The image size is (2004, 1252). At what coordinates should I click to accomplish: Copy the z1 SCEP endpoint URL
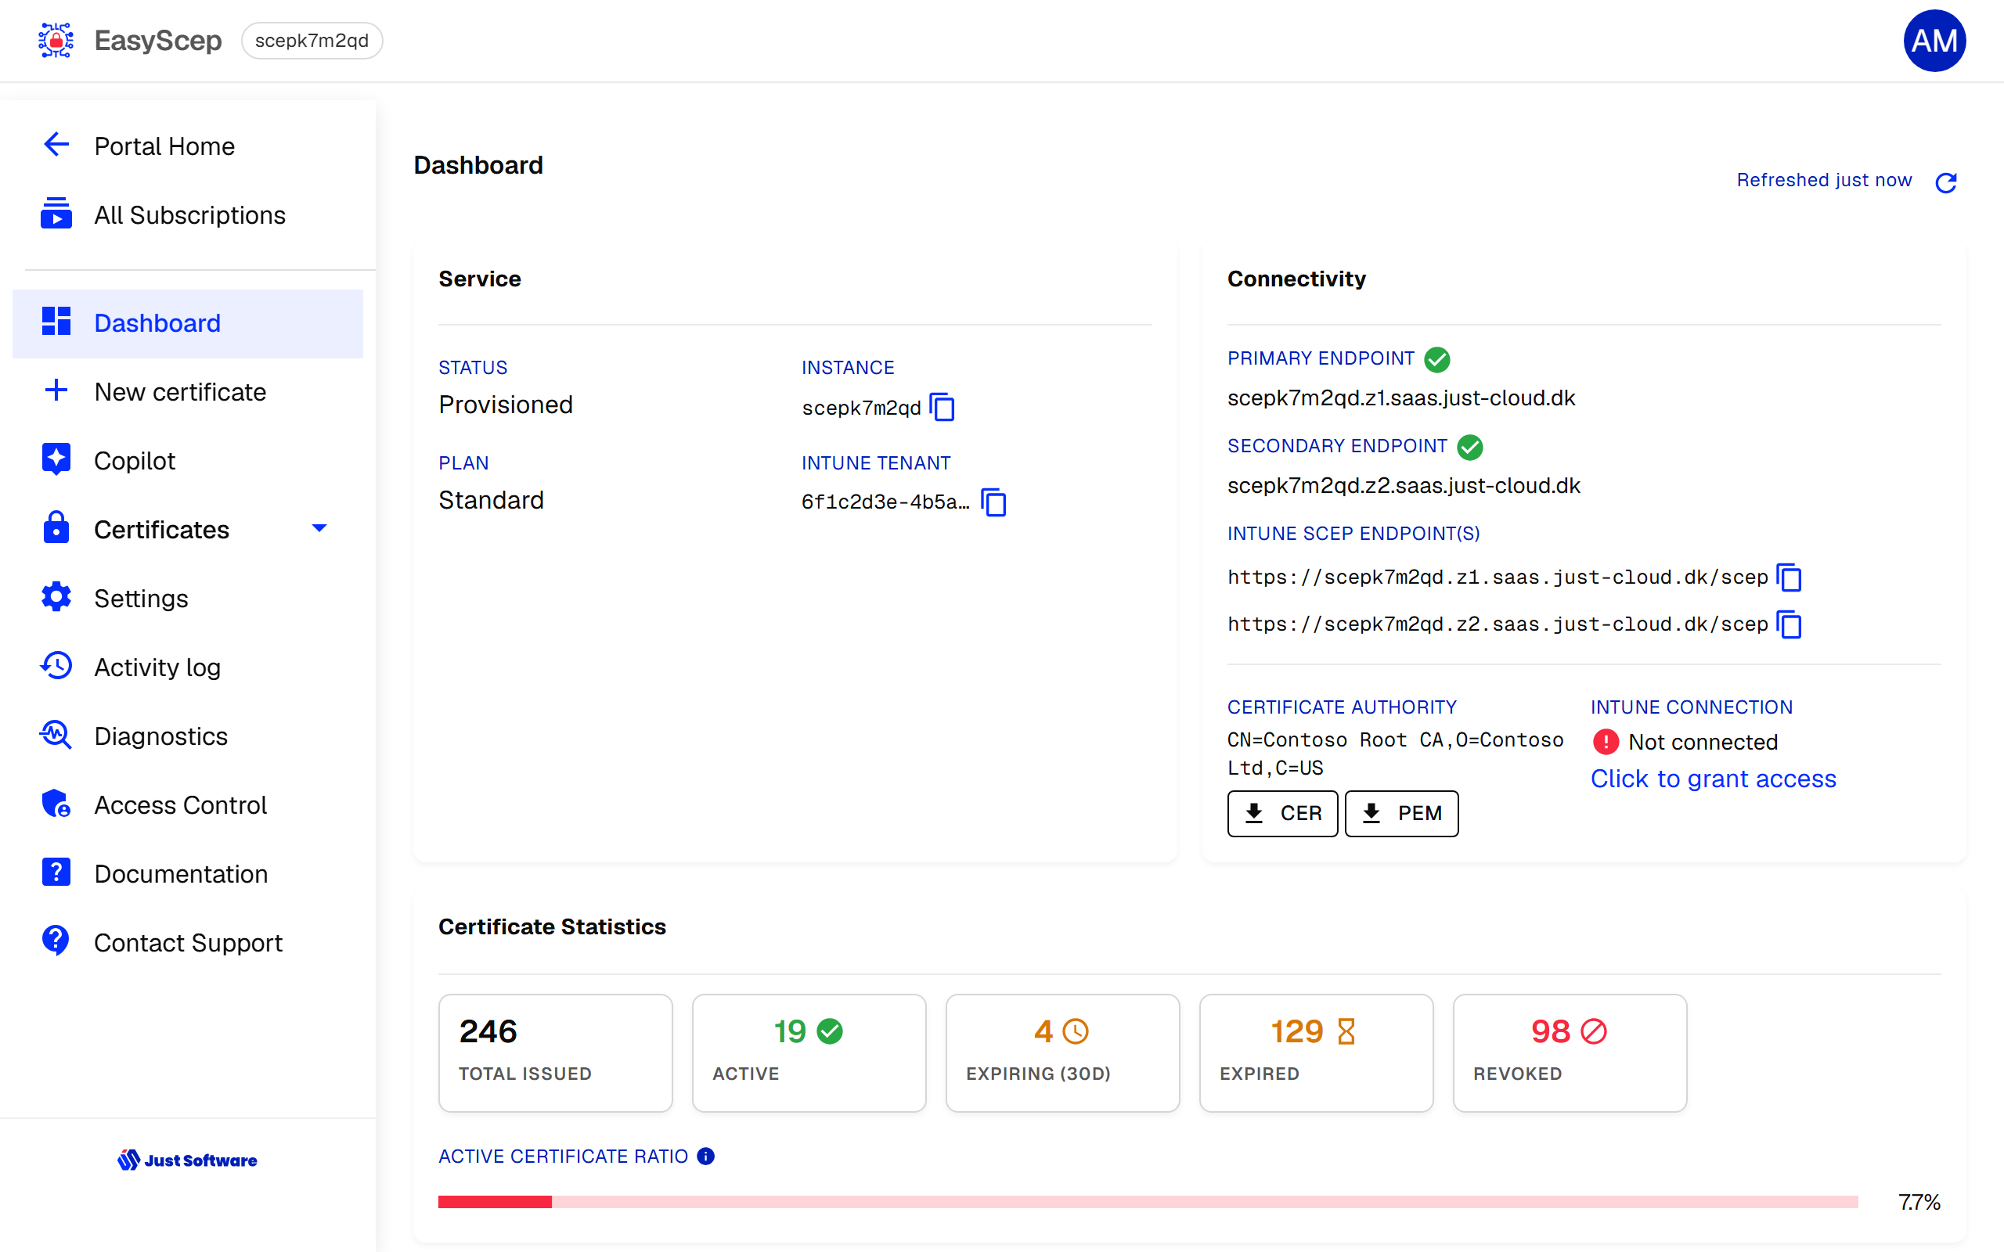1790,577
